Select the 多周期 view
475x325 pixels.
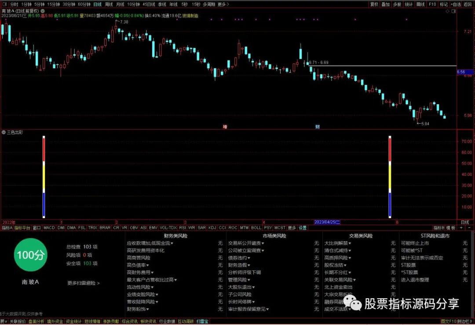(x=209, y=4)
